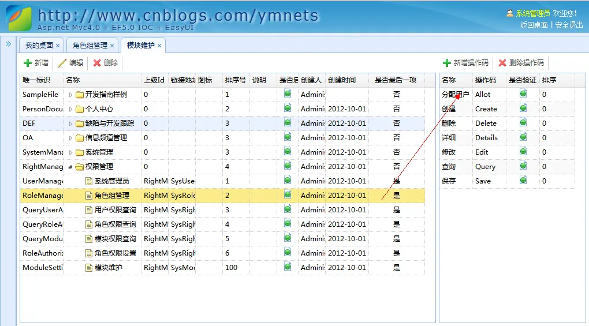Click the pencil 编辑 icon

pos(62,63)
